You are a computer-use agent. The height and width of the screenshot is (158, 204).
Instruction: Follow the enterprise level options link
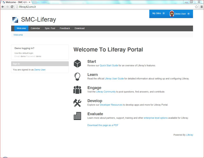tap(156, 118)
